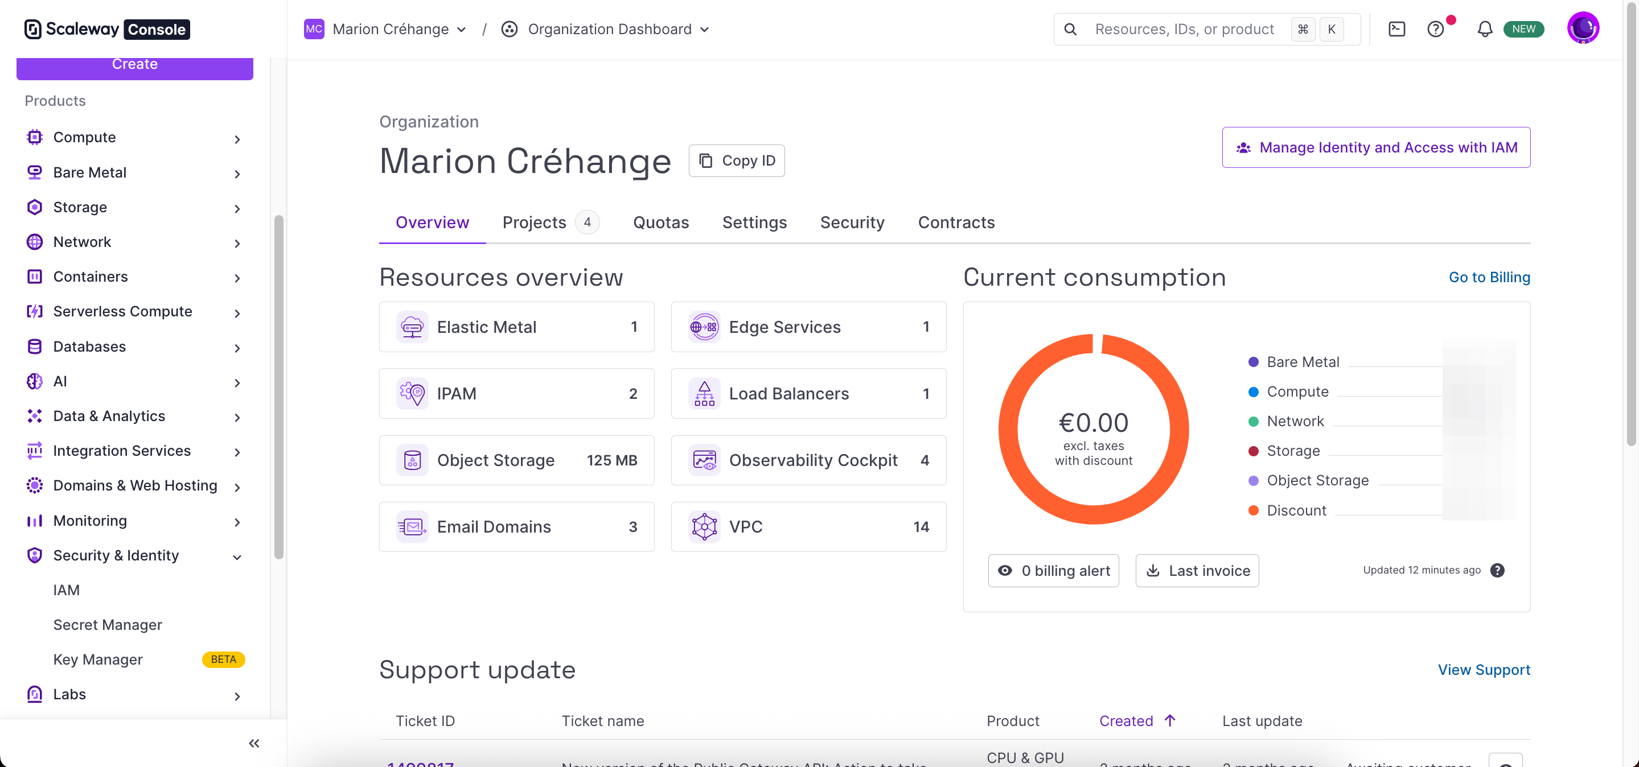1639x767 pixels.
Task: Expand the Labs menu chevron
Action: click(237, 696)
